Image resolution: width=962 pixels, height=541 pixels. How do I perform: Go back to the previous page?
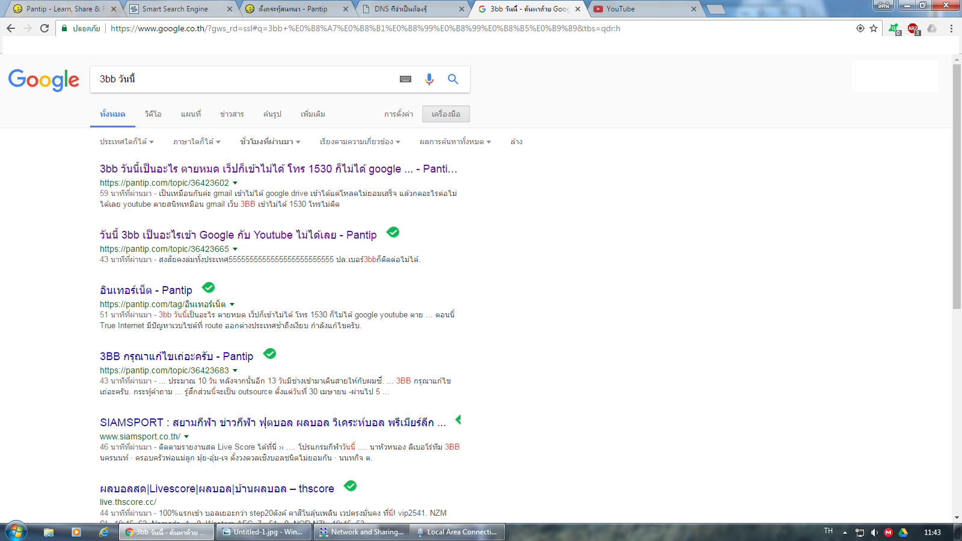(10, 28)
